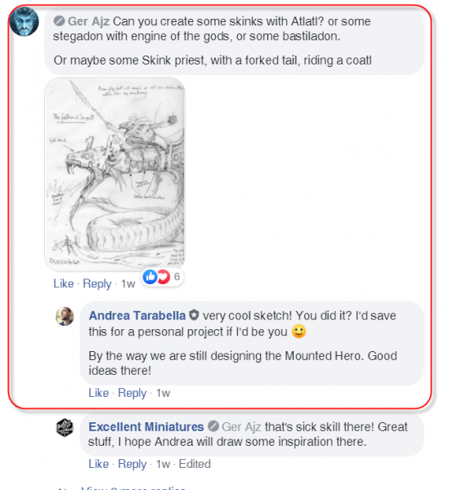The height and width of the screenshot is (490, 453).
Task: Open the feathered serpent pencil sketch image
Action: pyautogui.click(x=114, y=174)
